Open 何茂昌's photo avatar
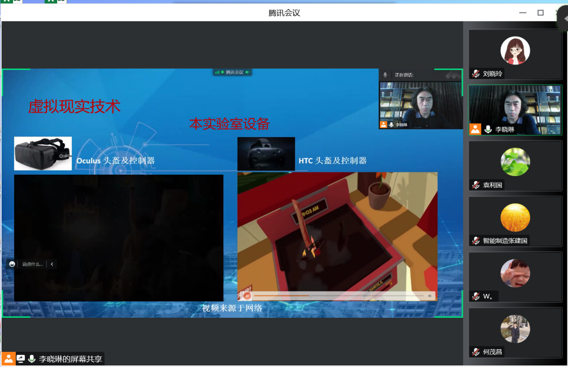 (x=515, y=329)
